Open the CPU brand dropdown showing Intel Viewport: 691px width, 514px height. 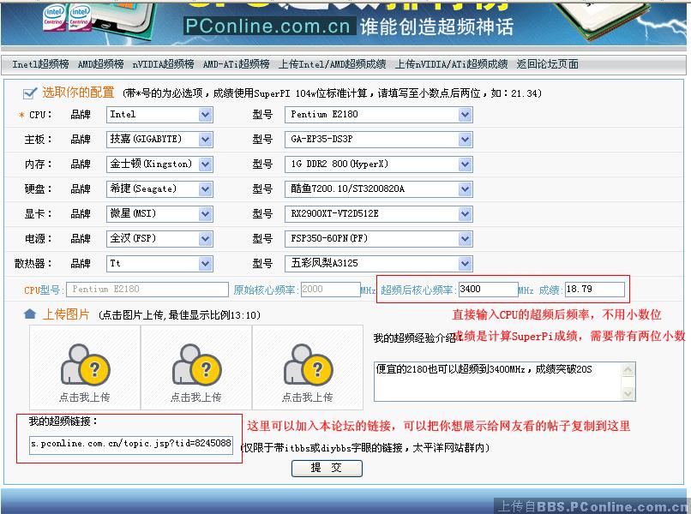159,115
